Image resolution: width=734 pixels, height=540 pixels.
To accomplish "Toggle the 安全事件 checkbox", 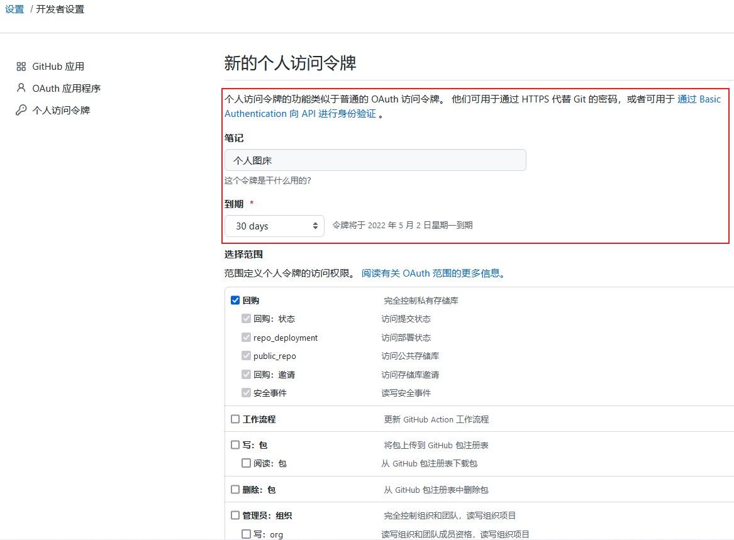I will tap(246, 393).
